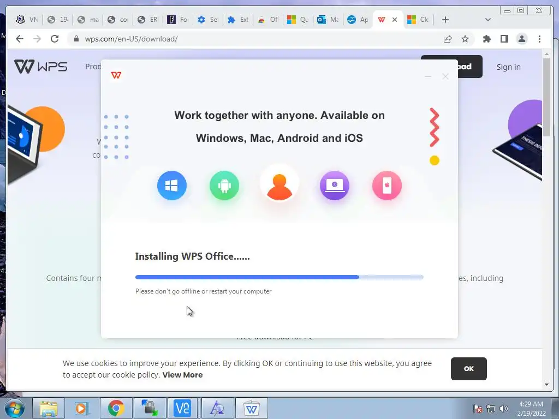Click the red WPS logo in installer
Viewport: 559px width, 419px height.
pos(116,75)
